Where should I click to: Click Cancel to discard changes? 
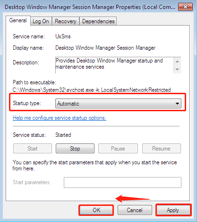tap(135, 210)
